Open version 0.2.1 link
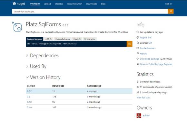 (29, 97)
